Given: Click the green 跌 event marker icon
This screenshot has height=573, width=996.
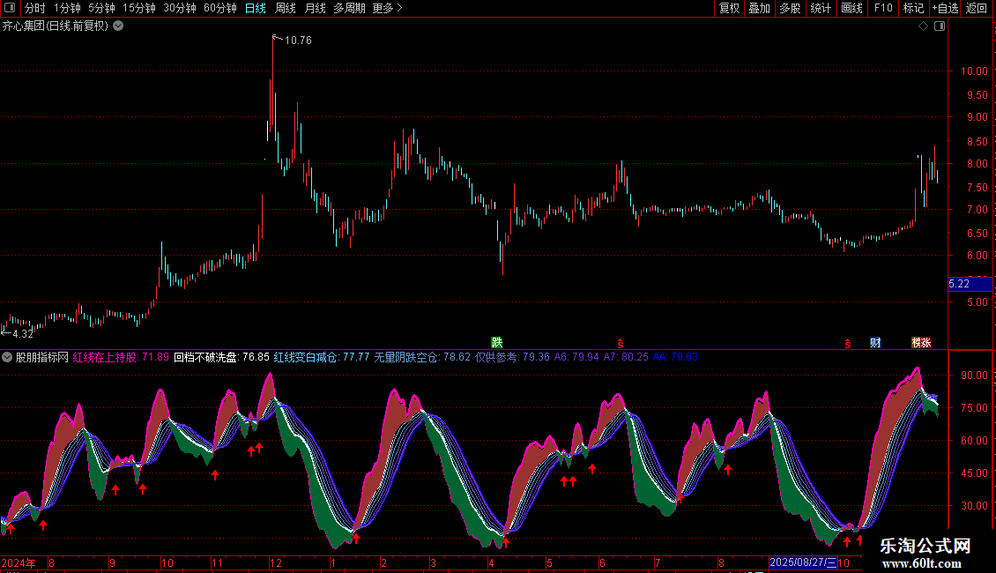Looking at the screenshot, I should tap(497, 342).
